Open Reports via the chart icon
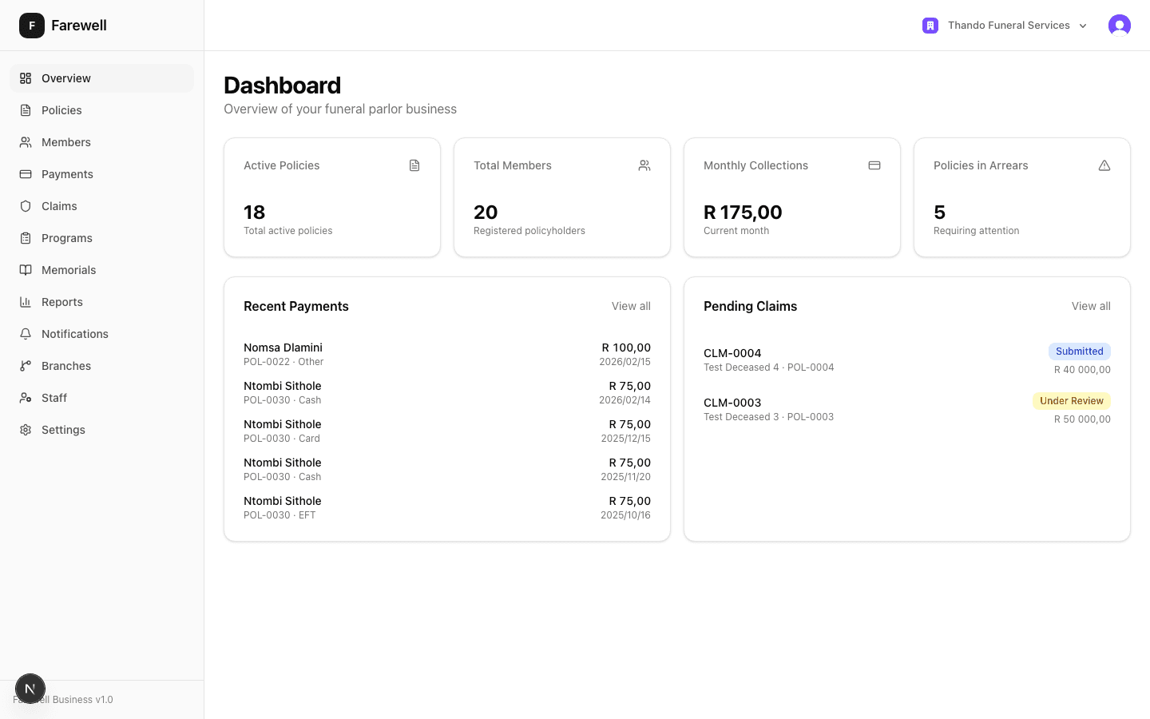Viewport: 1150px width, 719px height. (x=24, y=301)
